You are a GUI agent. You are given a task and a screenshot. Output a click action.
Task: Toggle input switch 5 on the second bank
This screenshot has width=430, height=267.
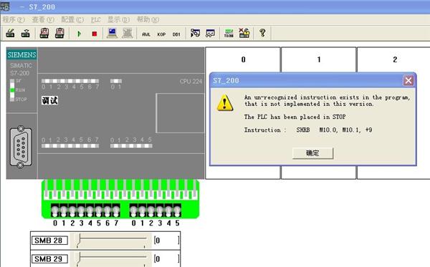(x=177, y=211)
